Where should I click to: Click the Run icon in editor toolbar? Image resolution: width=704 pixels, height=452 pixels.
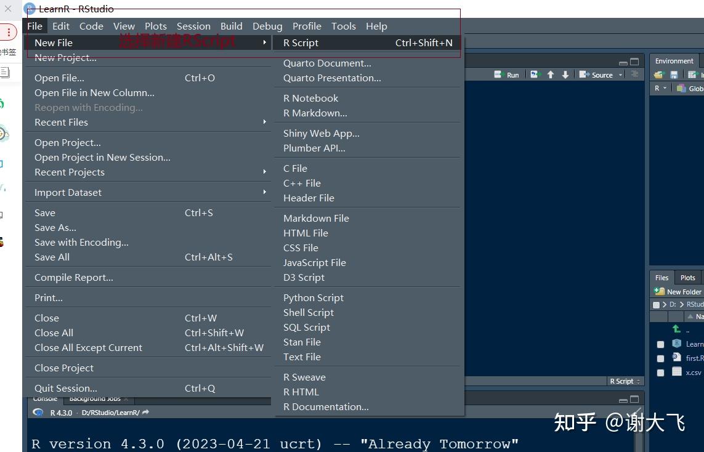point(498,75)
